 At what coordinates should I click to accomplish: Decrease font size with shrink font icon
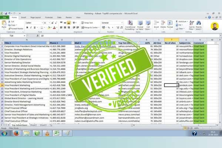tap(56, 23)
